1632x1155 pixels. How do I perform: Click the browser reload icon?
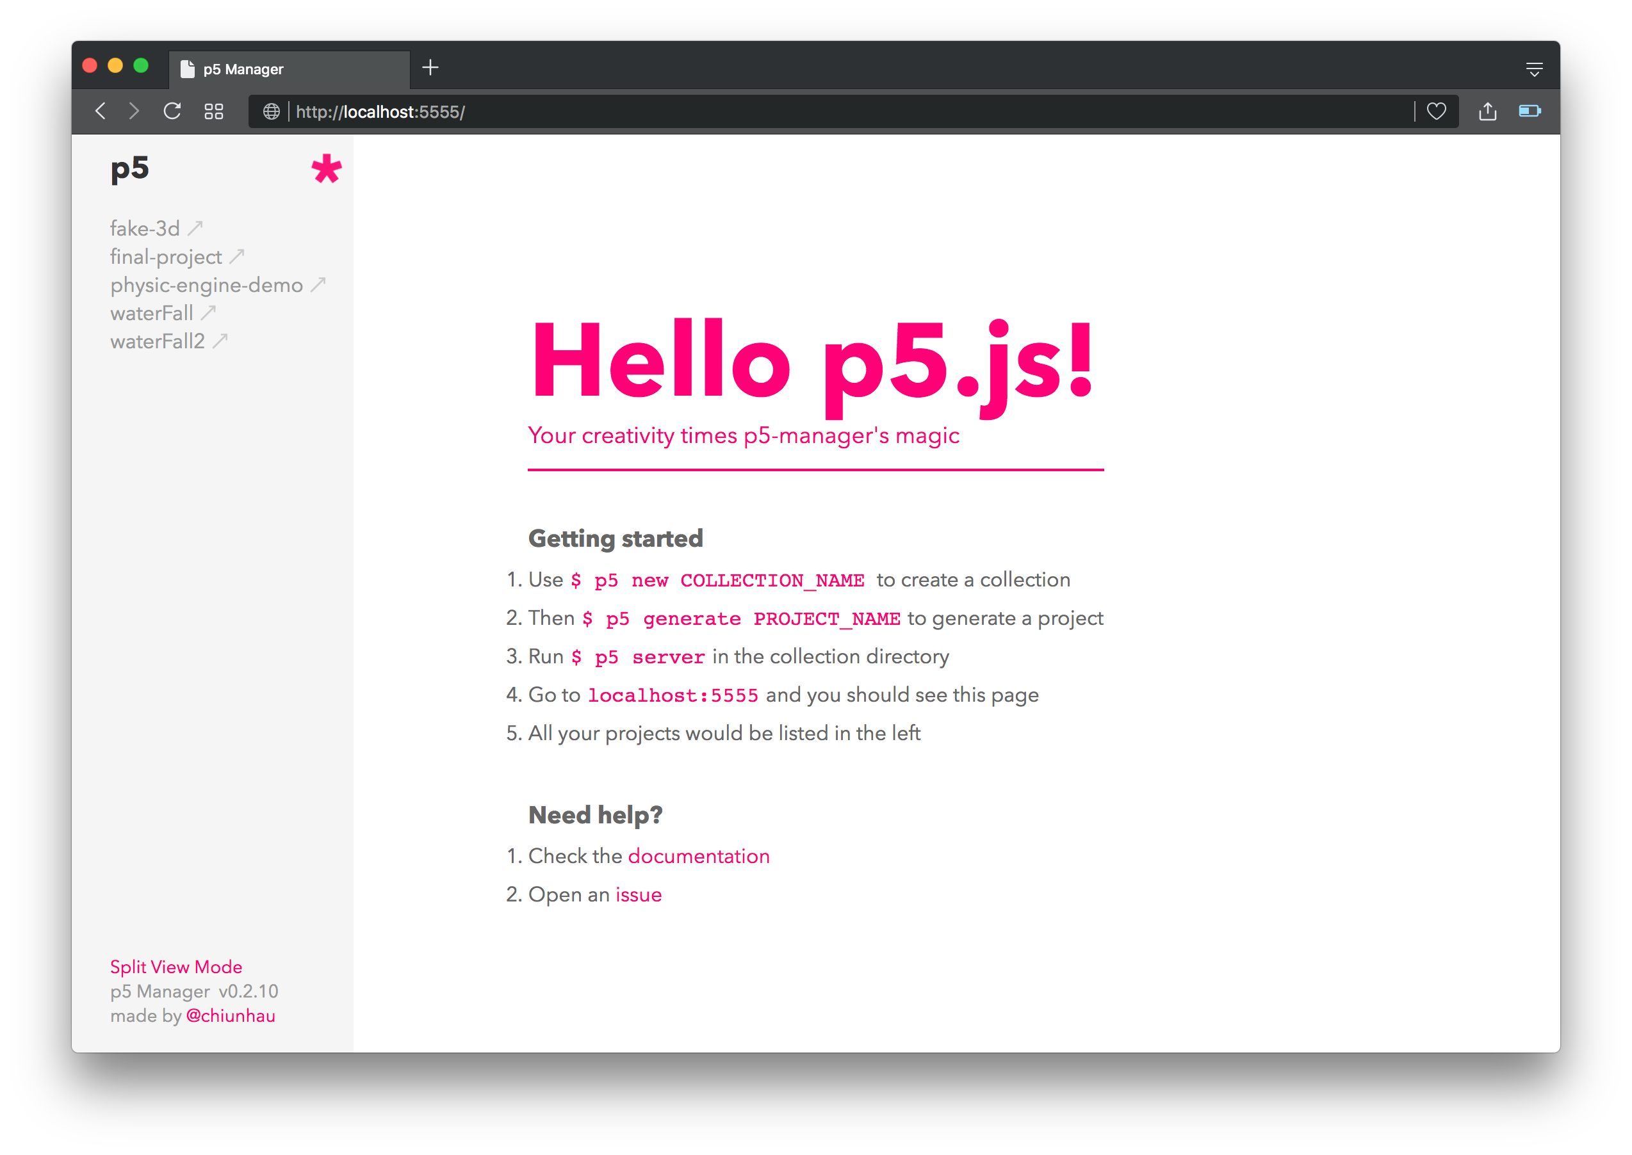172,111
